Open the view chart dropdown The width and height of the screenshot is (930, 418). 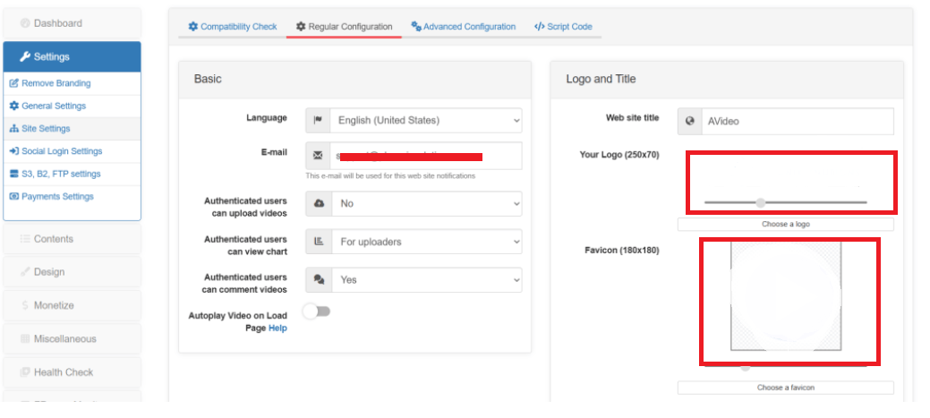(x=425, y=242)
